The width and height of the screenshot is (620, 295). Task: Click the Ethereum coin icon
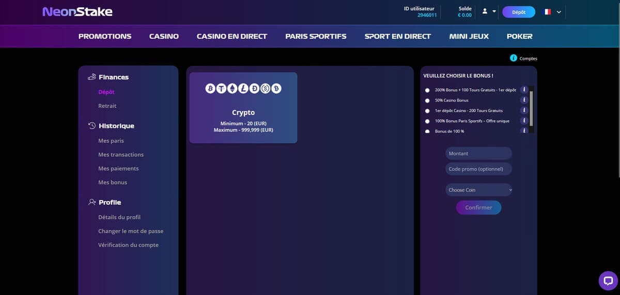click(232, 89)
